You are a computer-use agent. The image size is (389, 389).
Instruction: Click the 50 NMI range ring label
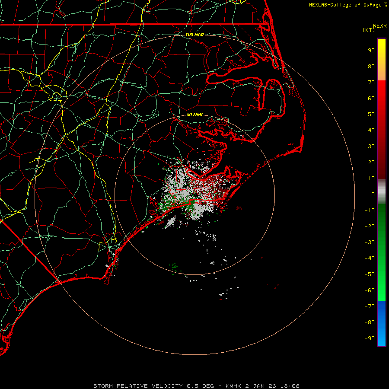pyautogui.click(x=194, y=115)
